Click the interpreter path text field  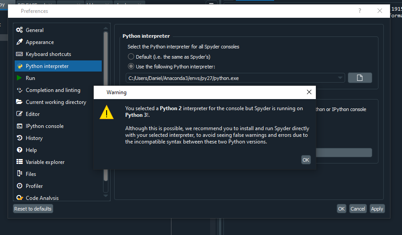click(x=235, y=78)
